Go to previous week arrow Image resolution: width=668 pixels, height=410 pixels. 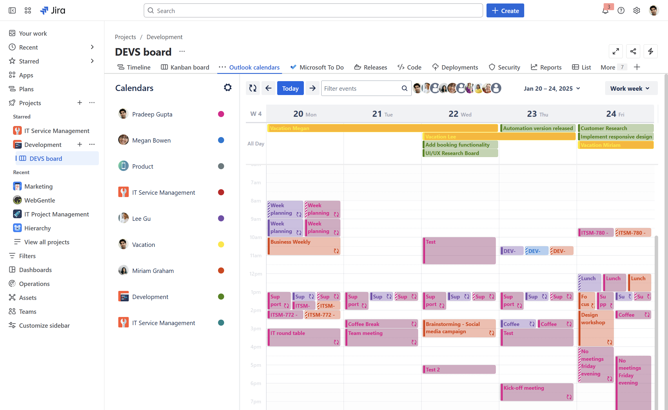click(268, 88)
